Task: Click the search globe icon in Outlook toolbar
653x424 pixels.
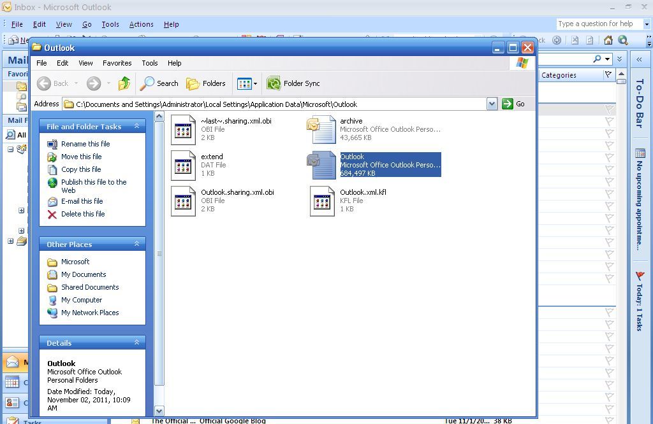Action: [623, 40]
